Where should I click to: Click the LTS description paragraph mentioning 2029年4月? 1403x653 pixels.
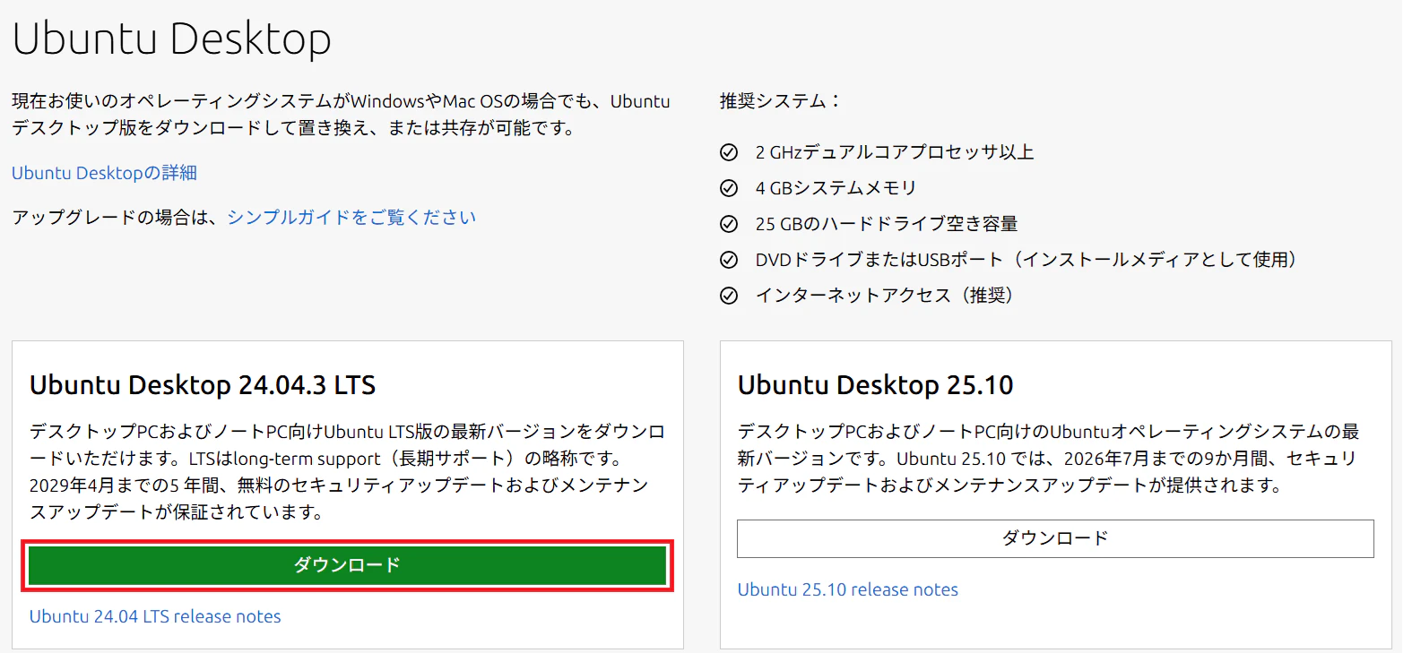[x=347, y=471]
